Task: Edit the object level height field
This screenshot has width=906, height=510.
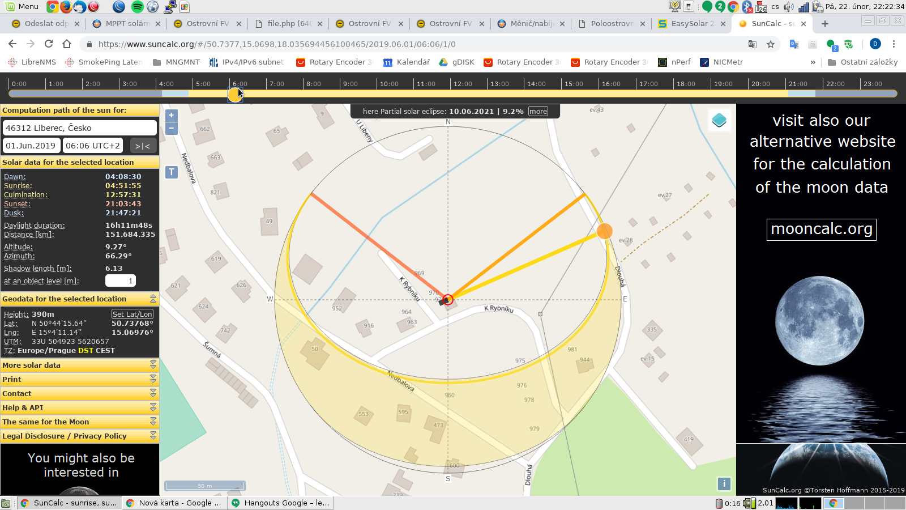Action: click(121, 280)
